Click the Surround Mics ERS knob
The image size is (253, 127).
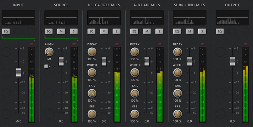click(x=177, y=114)
